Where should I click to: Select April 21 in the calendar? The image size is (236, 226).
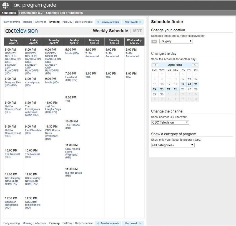coord(196,84)
